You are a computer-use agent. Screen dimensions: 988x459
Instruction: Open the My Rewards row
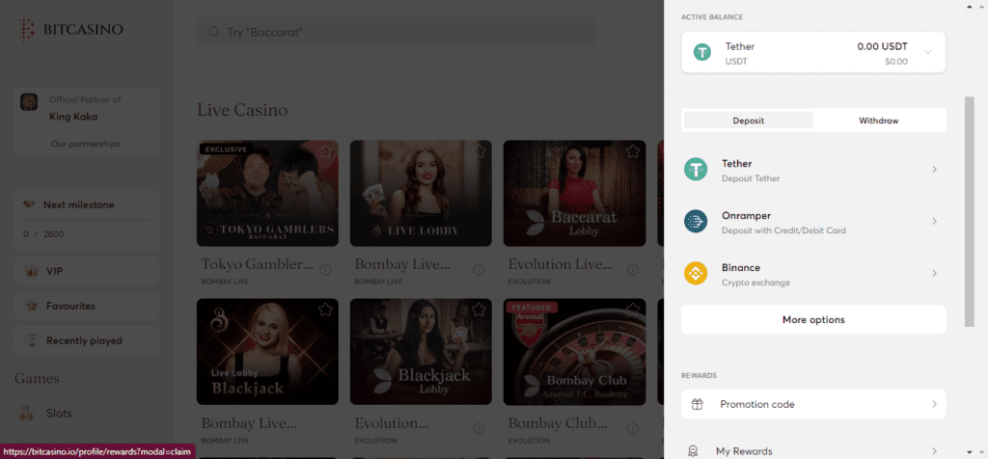coord(813,451)
